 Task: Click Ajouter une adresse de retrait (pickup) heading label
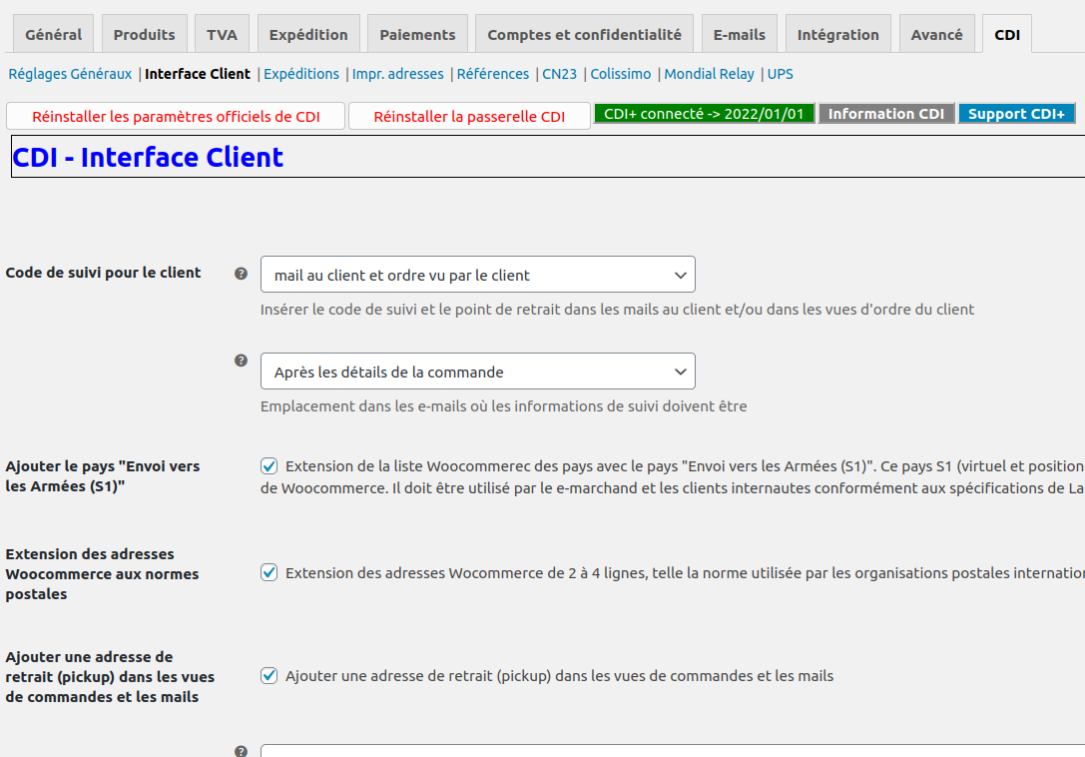click(x=110, y=677)
